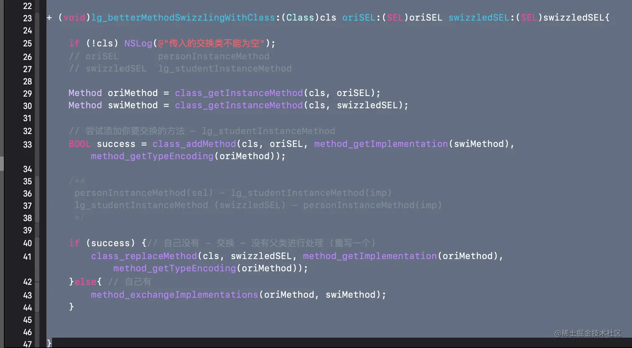This screenshot has height=348, width=632.
Task: Click oriMethod variable declaration on line 29
Action: click(133, 93)
